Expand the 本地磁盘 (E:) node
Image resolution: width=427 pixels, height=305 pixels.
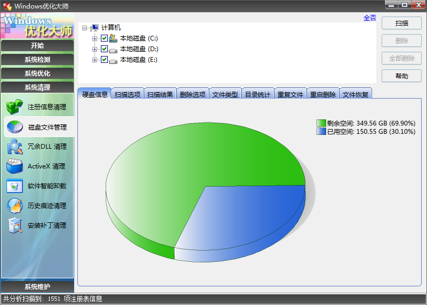(94, 60)
